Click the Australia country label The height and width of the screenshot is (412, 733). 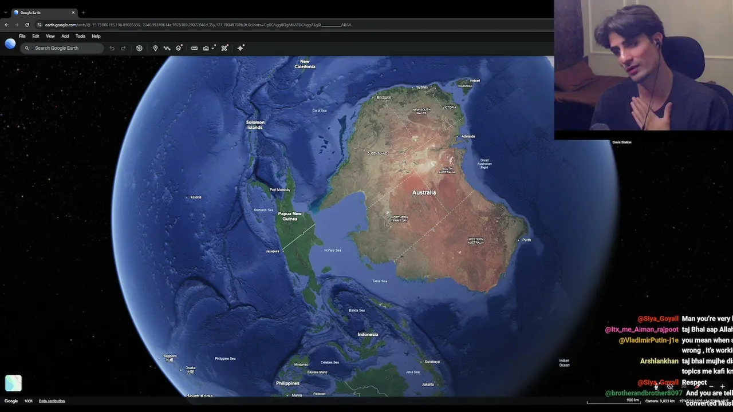pos(424,193)
